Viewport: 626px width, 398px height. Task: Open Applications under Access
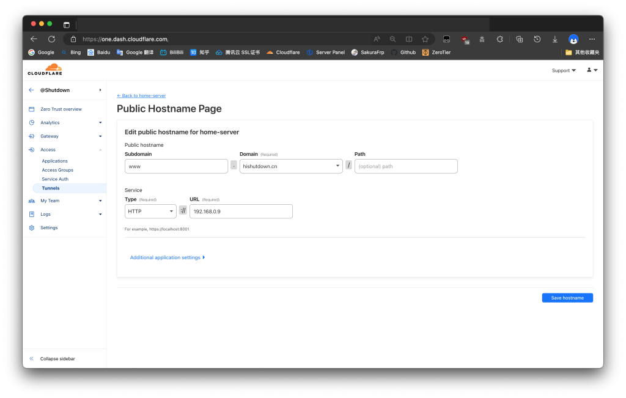(x=54, y=161)
